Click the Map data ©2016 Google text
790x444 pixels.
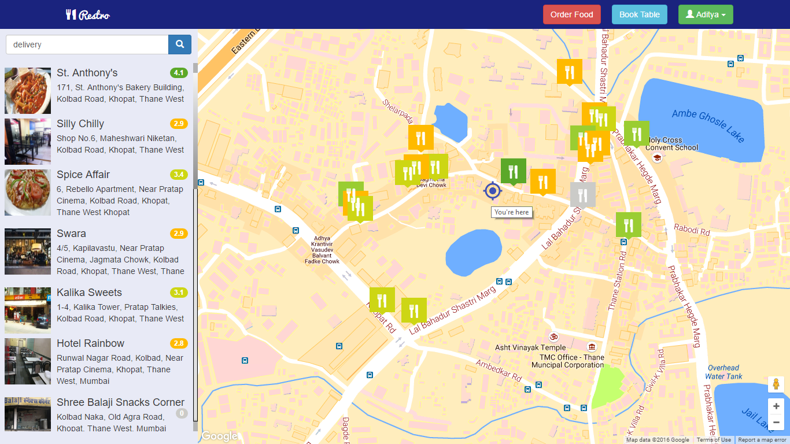coord(659,440)
